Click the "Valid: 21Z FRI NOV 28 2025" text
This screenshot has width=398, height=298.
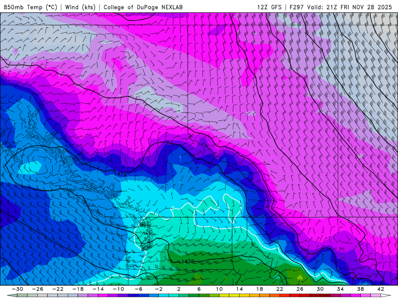click(x=350, y=7)
